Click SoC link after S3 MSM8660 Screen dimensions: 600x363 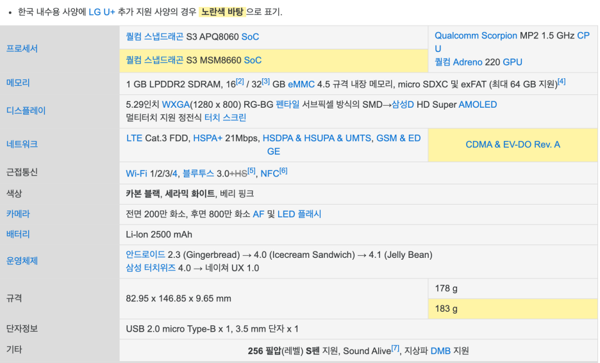pos(253,60)
